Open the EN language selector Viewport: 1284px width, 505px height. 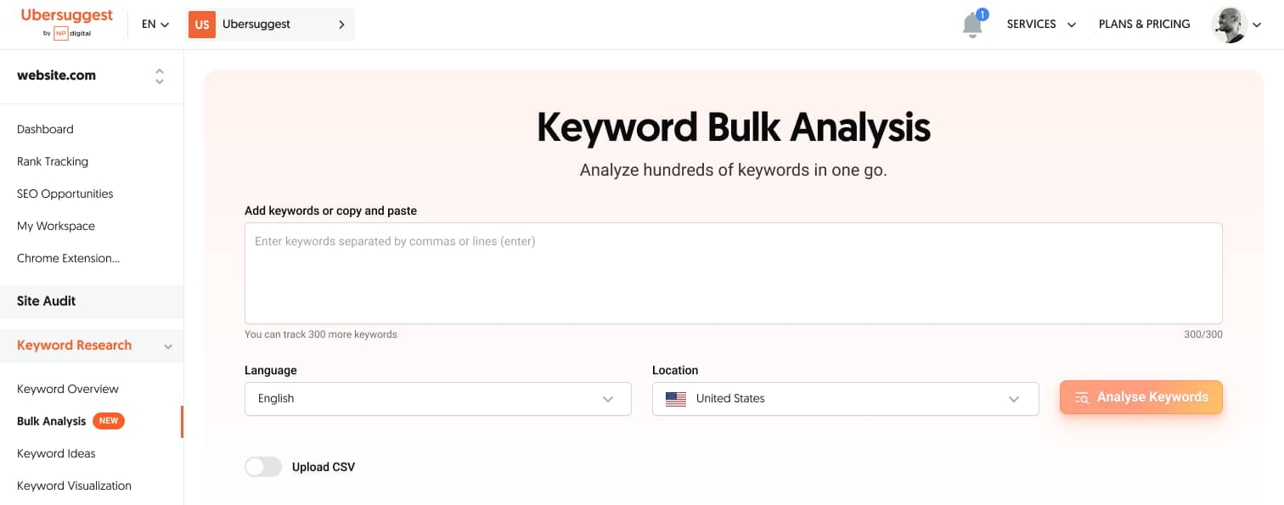tap(155, 25)
